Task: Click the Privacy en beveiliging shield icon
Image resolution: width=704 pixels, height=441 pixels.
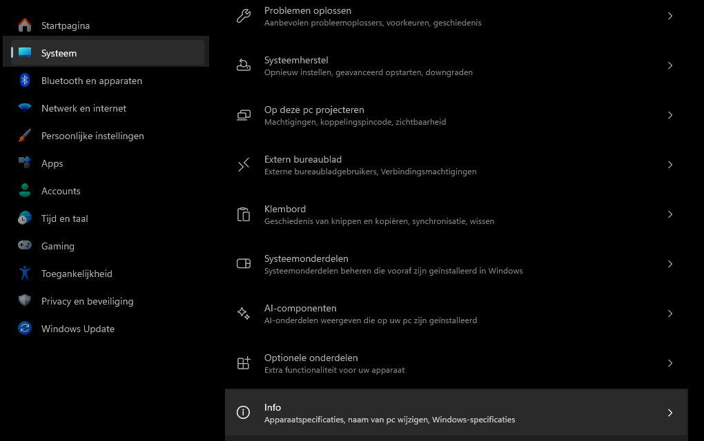Action: pos(25,301)
